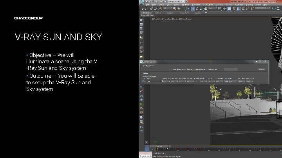Toggle the 3D Snaps button
This screenshot has height=158, width=282.
(234, 9)
